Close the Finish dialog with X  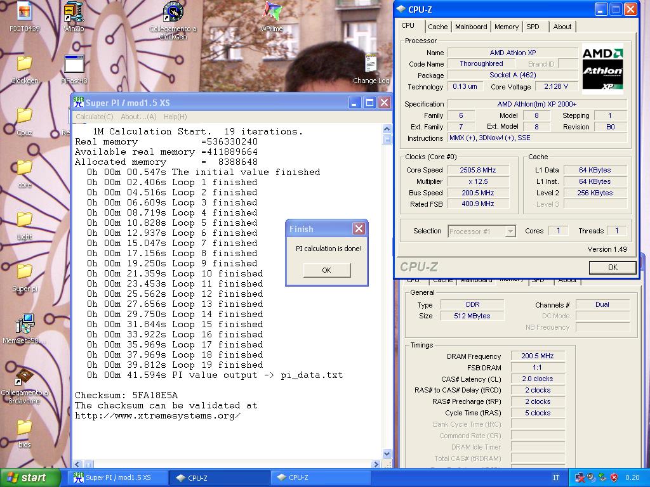(359, 228)
